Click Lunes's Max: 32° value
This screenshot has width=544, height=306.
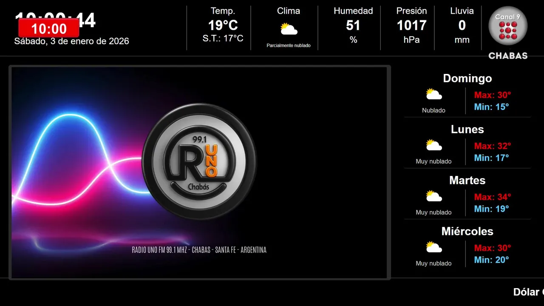click(x=493, y=146)
